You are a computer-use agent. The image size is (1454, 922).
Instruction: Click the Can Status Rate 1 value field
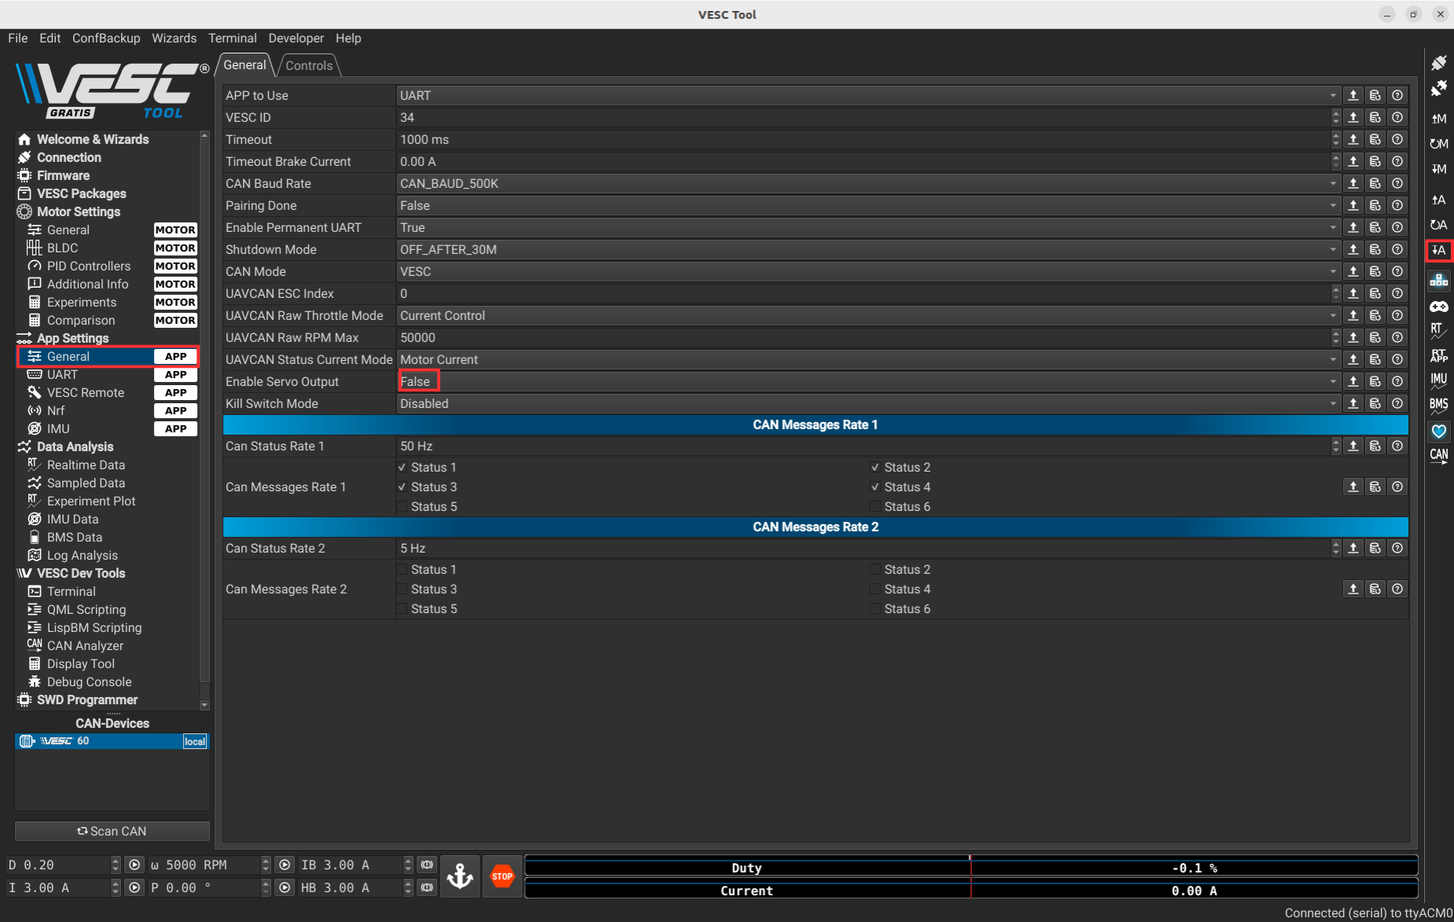click(863, 446)
